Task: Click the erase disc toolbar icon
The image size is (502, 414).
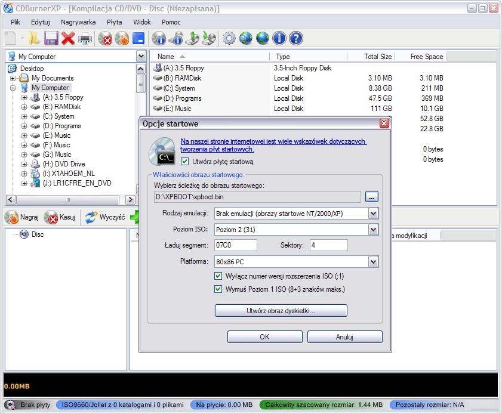Action: (105, 38)
